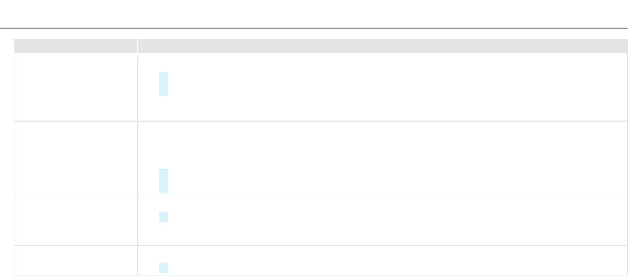Viewport: 628px width, 276px height.
Task: Click the blue highlight in the fourth row
Action: point(163,268)
